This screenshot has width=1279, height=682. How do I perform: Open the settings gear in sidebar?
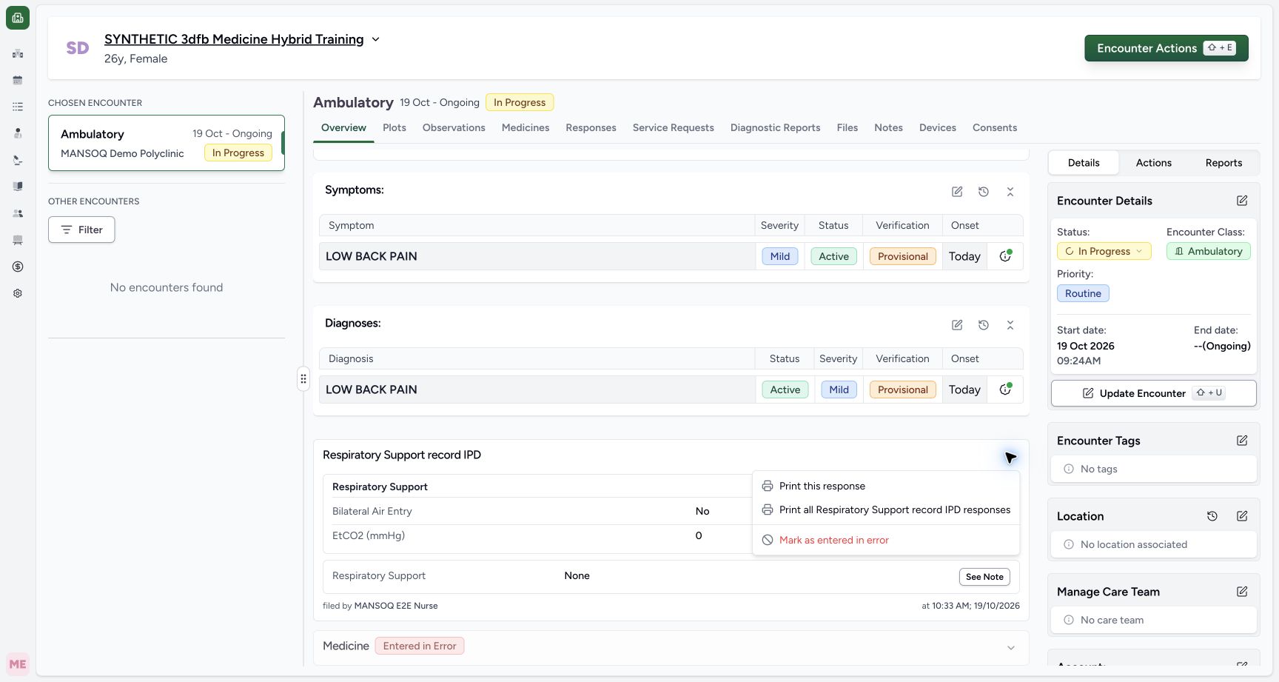coord(18,293)
